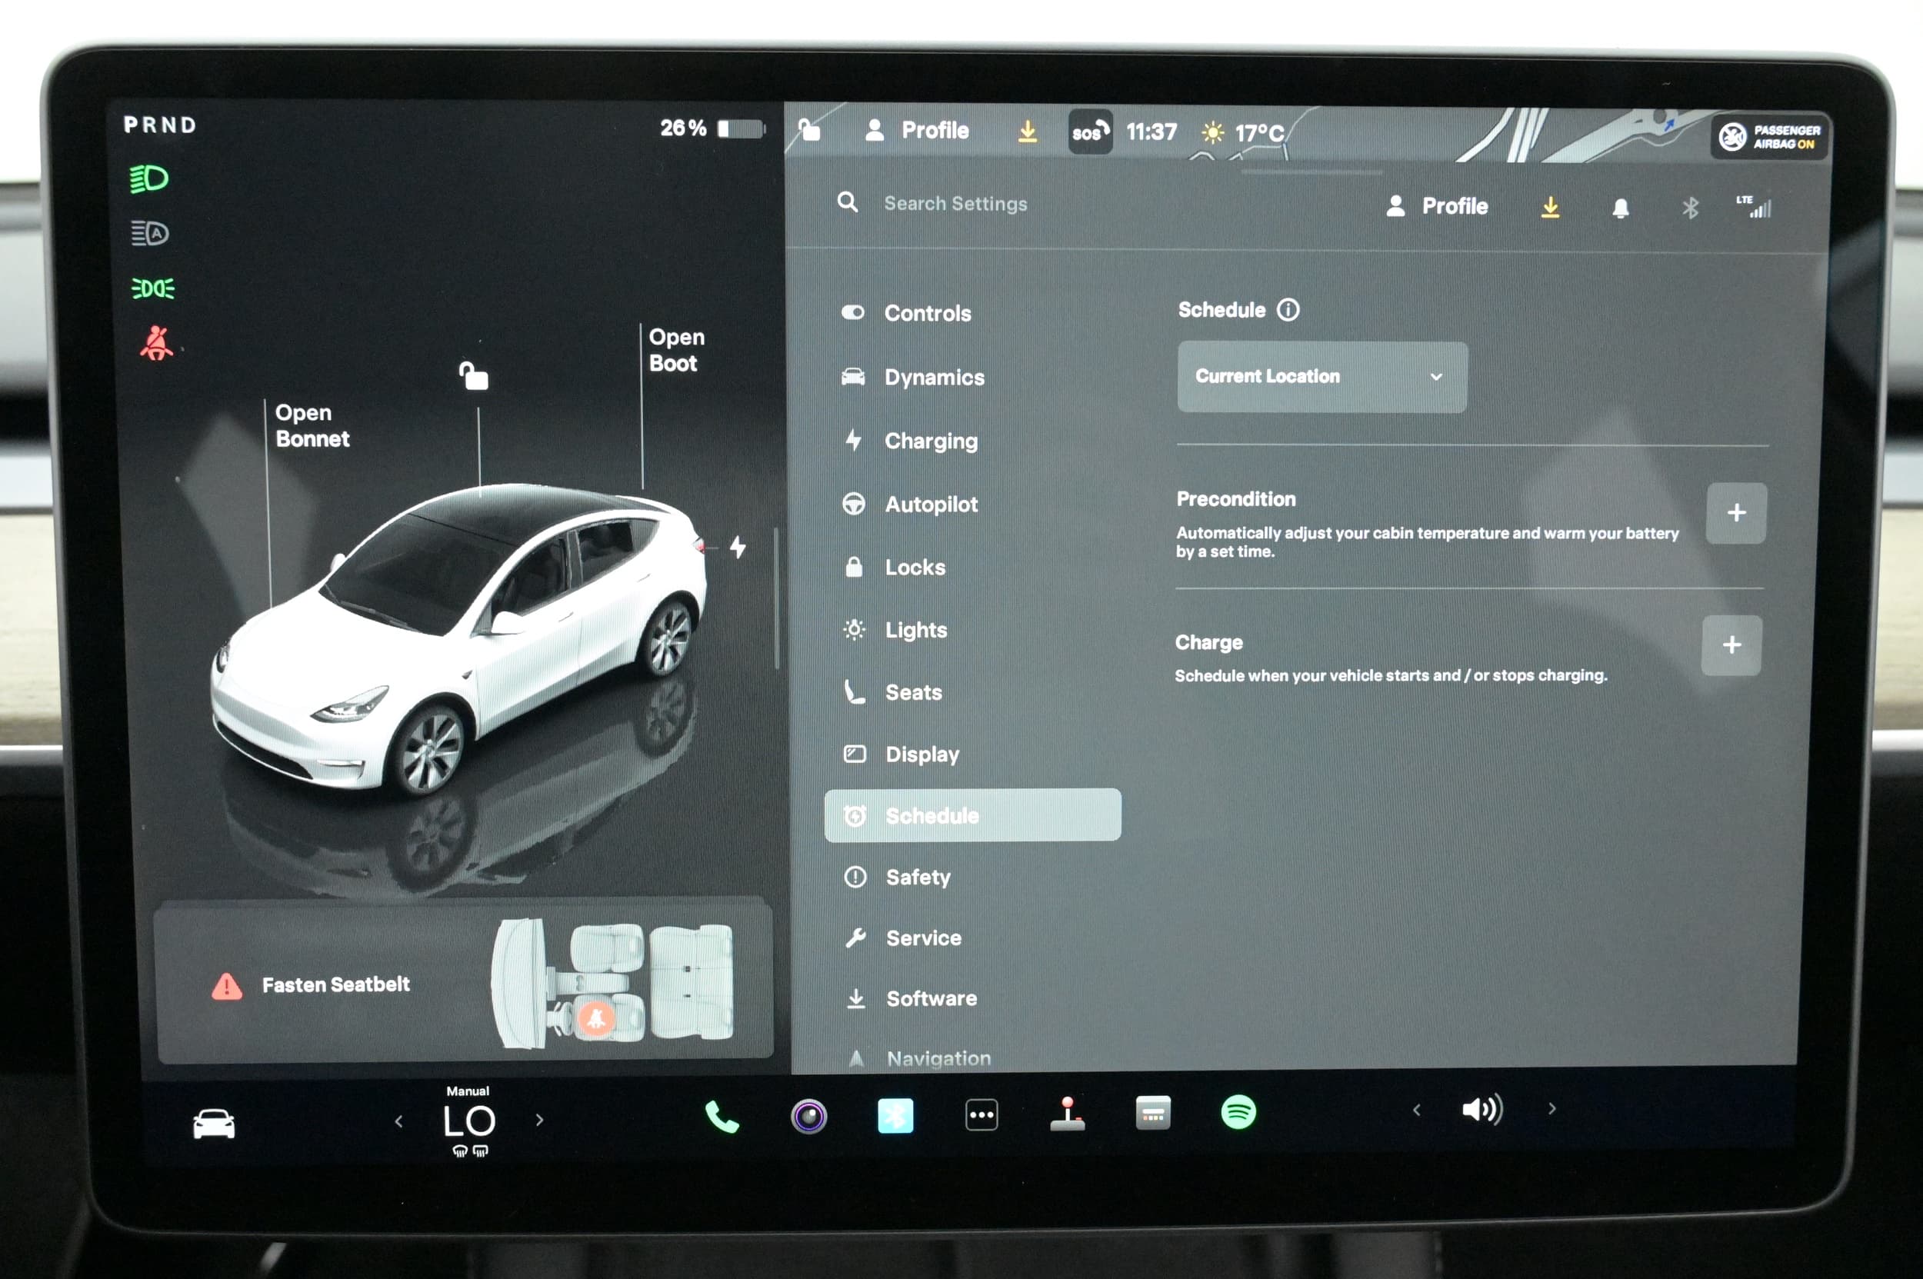
Task: Tap the charge port lightning bolt icon
Action: pyautogui.click(x=738, y=547)
